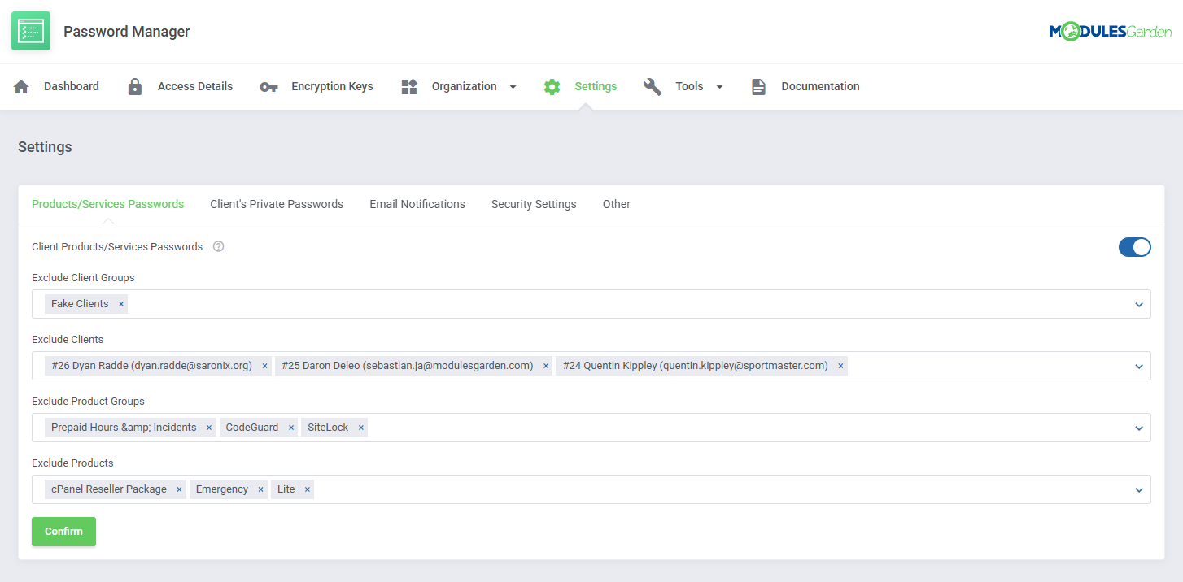Image resolution: width=1183 pixels, height=582 pixels.
Task: Click inside the Exclude Products field
Action: (x=716, y=489)
